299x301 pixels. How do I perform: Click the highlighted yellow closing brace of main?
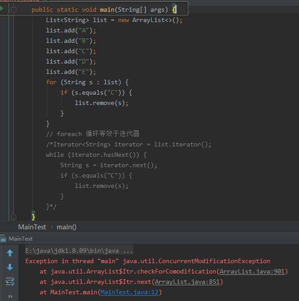pos(33,217)
